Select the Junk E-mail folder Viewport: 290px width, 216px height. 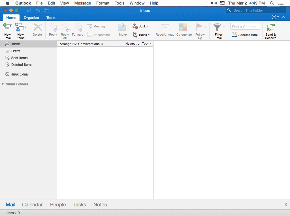[28, 74]
